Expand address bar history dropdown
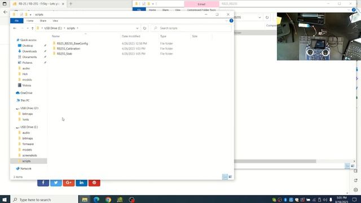Viewport: 361px width, 203px height. pyautogui.click(x=137, y=28)
